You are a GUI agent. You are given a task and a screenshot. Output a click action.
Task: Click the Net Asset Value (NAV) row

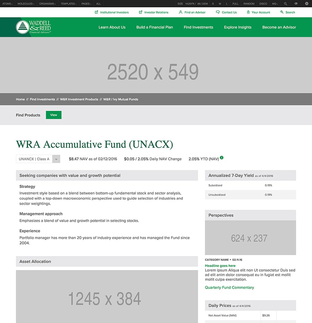tap(250, 316)
